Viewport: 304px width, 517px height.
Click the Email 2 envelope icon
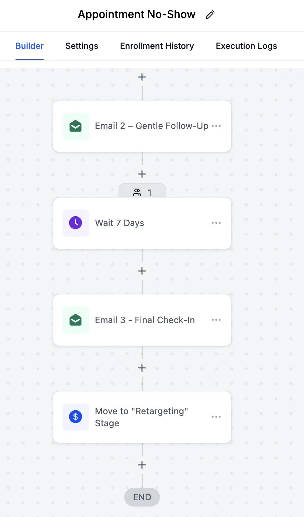point(75,126)
